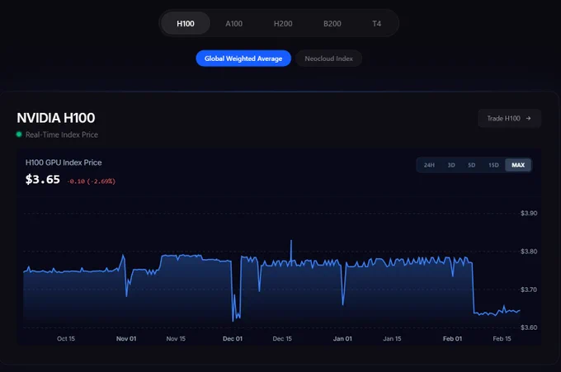Screen dimensions: 561x372
Task: Click the Dec 15 x-axis label
Action: [282, 338]
